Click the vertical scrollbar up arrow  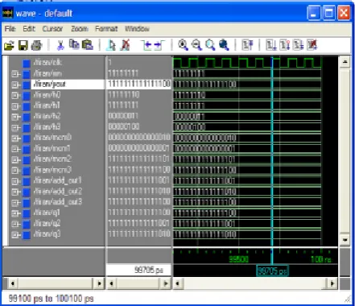pyautogui.click(x=345, y=62)
